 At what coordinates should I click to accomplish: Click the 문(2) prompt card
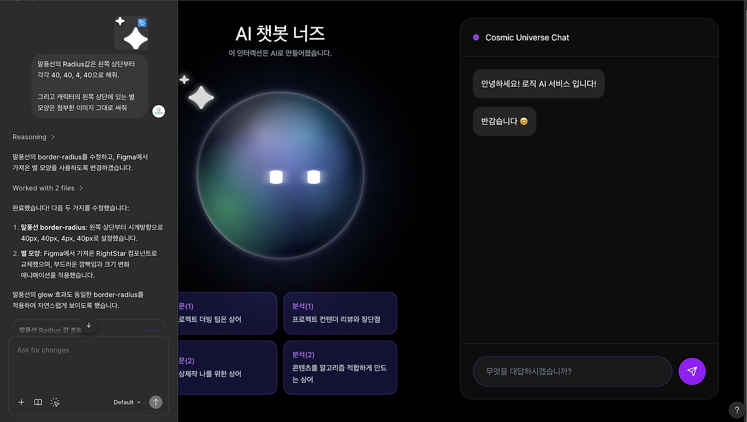(x=227, y=367)
